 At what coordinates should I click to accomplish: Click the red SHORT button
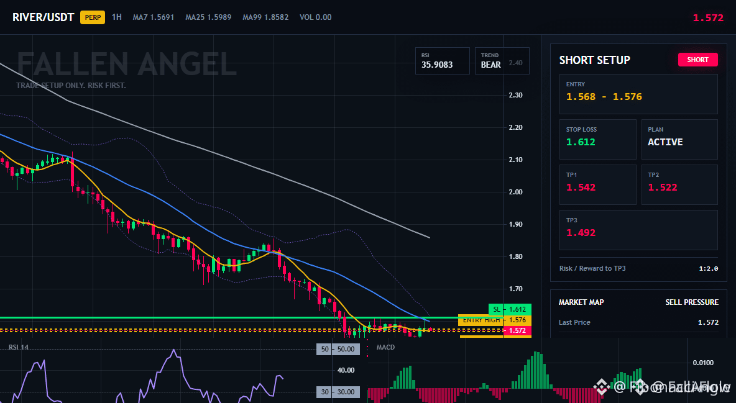pyautogui.click(x=697, y=60)
